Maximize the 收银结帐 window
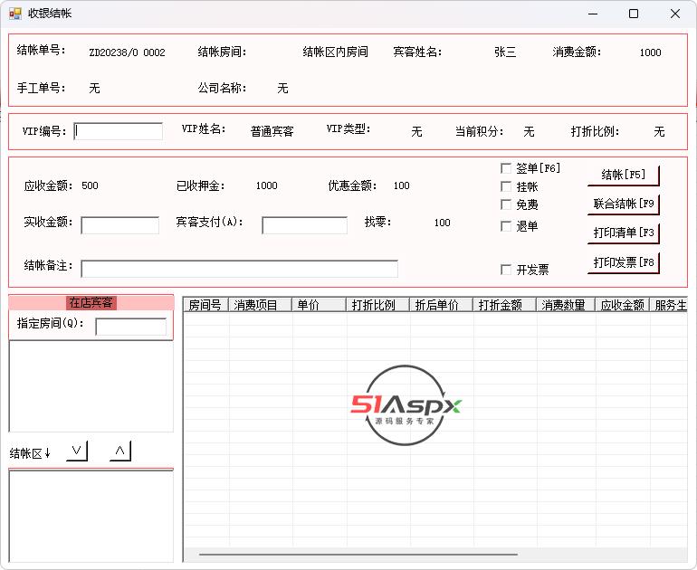The image size is (697, 570). click(x=634, y=14)
